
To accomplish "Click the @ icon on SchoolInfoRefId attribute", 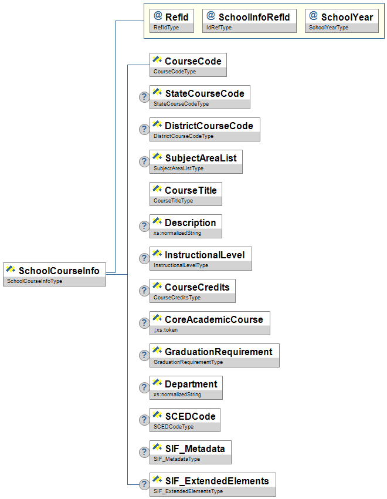I will [210, 16].
